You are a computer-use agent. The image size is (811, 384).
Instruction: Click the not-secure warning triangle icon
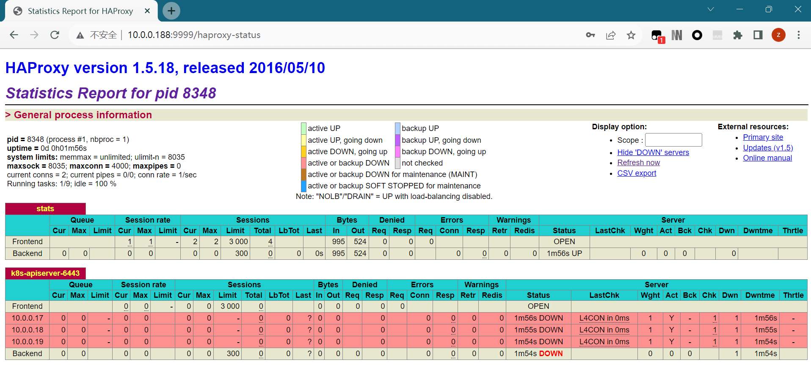[x=80, y=35]
